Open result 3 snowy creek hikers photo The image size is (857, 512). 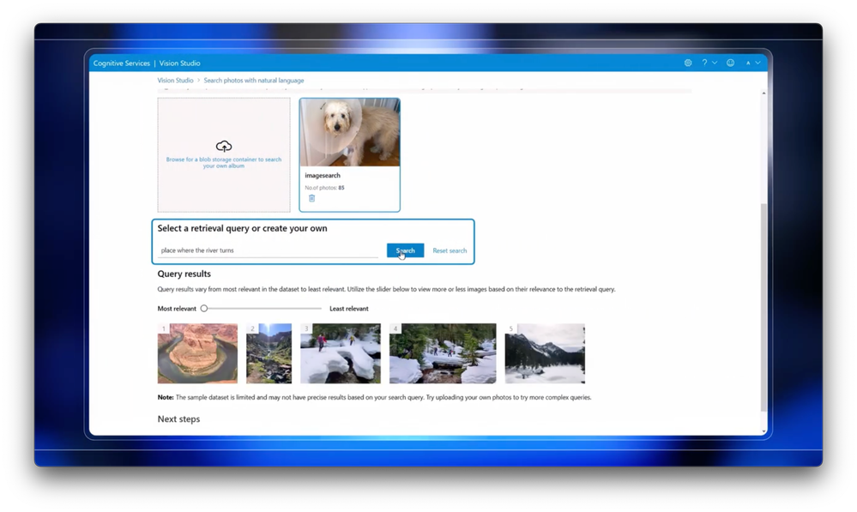tap(341, 353)
